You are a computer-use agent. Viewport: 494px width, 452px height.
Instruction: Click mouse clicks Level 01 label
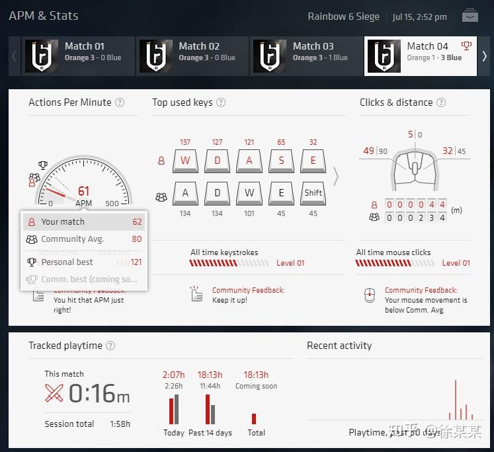pyautogui.click(x=456, y=263)
